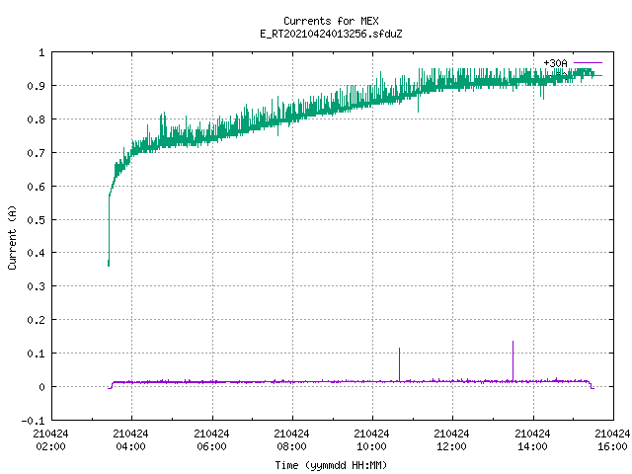Click the 'Current (A)' y-axis label
This screenshot has width=632, height=474.
coord(12,237)
